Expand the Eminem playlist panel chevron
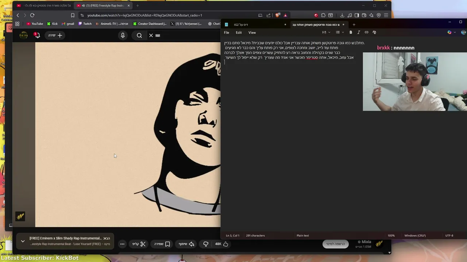The height and width of the screenshot is (262, 467). click(x=23, y=241)
